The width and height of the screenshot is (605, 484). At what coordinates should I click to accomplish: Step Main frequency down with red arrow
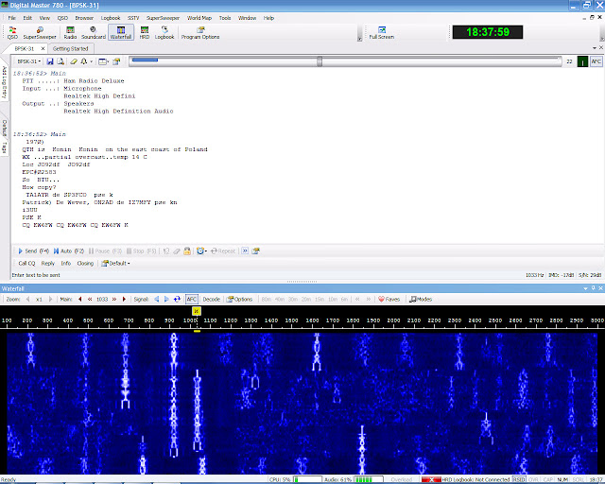(x=79, y=299)
